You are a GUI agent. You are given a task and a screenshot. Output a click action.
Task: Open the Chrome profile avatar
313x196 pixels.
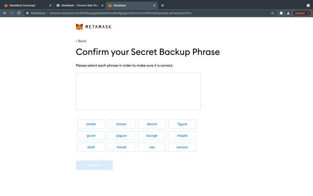click(288, 13)
